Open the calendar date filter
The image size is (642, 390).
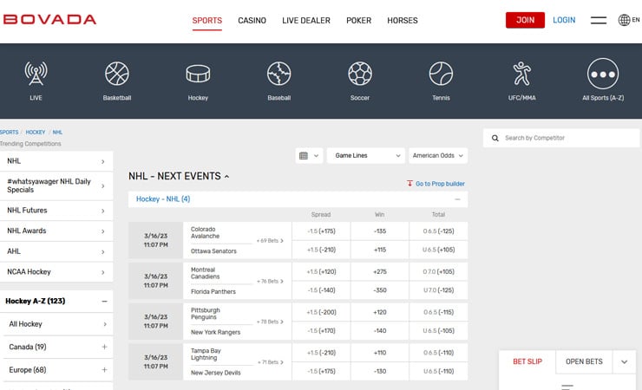tap(309, 156)
